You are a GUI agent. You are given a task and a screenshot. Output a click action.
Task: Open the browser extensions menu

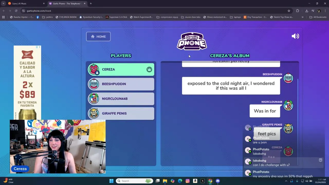pyautogui.click(x=298, y=11)
